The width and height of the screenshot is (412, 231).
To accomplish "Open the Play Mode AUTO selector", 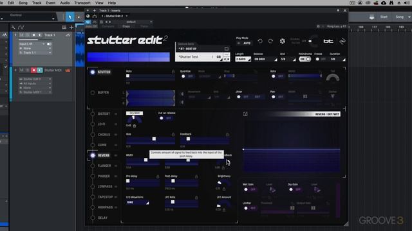I will [244, 43].
